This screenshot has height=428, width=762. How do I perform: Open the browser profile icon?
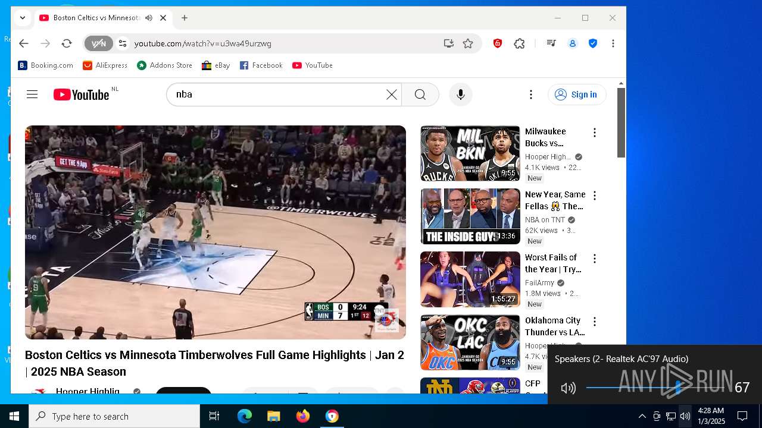click(x=572, y=43)
